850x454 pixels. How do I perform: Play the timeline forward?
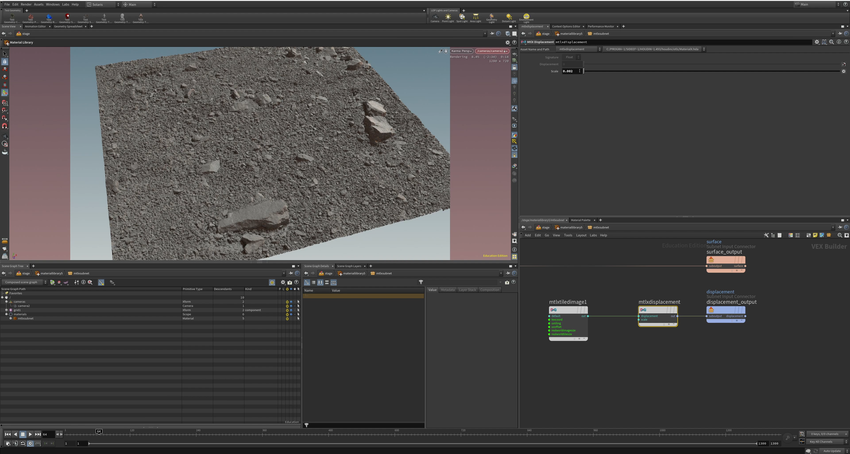click(x=30, y=434)
